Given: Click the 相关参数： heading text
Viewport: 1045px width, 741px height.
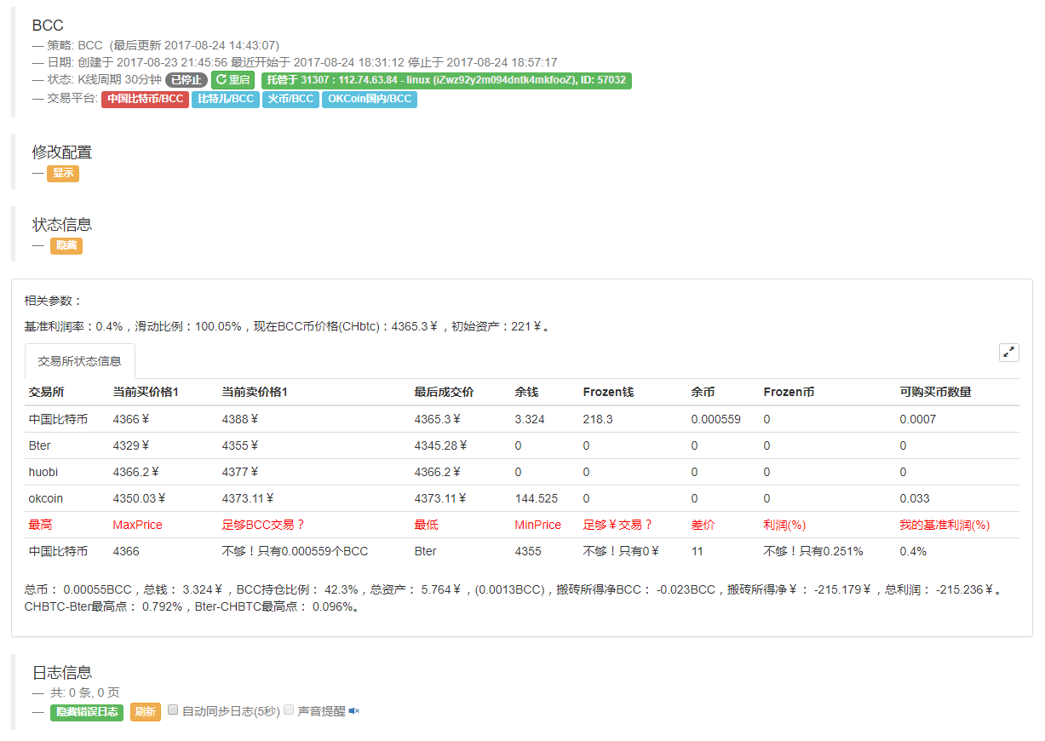Looking at the screenshot, I should click(x=54, y=301).
